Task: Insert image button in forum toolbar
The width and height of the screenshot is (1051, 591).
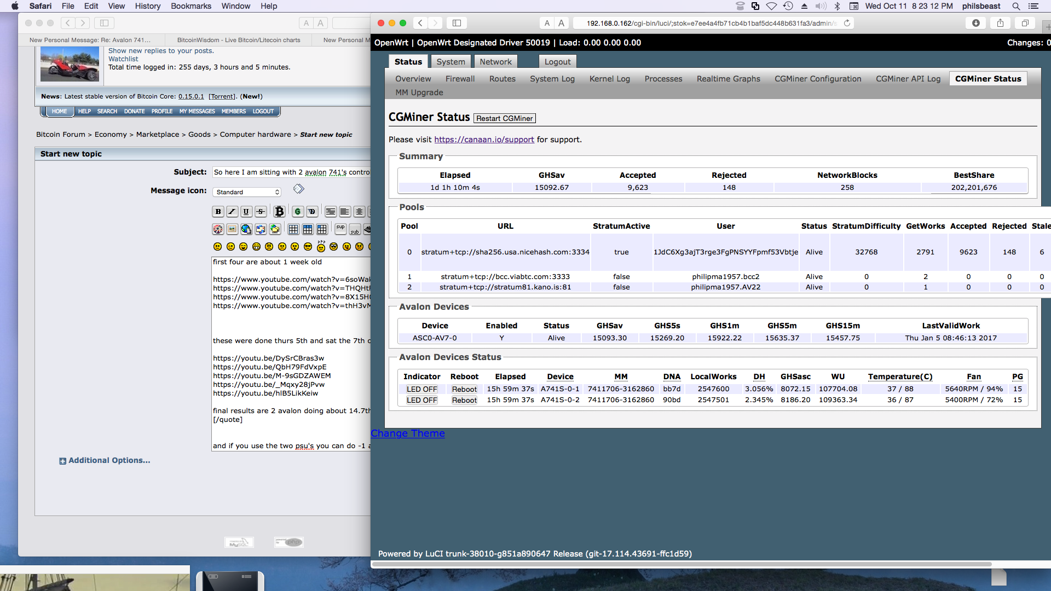Action: pos(232,229)
